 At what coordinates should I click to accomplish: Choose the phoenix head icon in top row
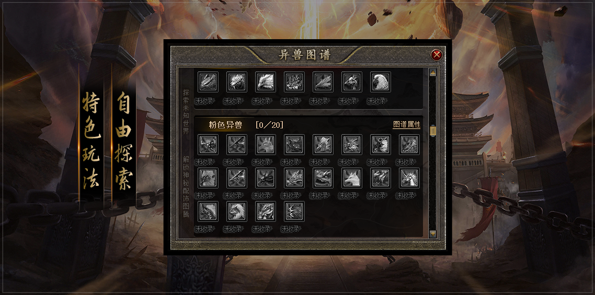(x=266, y=82)
